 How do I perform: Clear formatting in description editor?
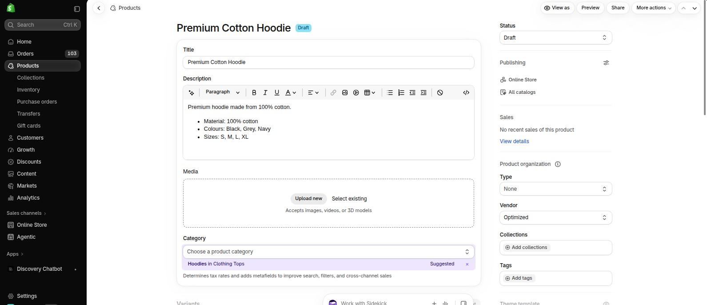[x=440, y=92]
